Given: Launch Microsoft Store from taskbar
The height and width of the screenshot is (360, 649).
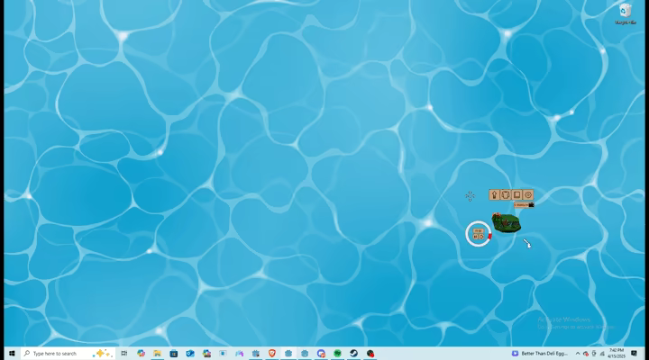Looking at the screenshot, I should 174,354.
